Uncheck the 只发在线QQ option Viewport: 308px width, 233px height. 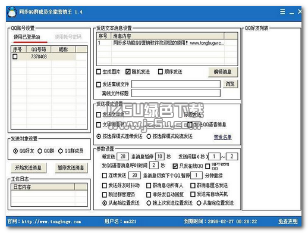pos(175,166)
